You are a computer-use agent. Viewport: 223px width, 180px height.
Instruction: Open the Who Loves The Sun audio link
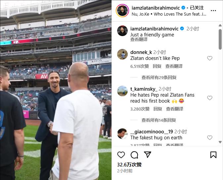pyautogui.click(x=180, y=14)
